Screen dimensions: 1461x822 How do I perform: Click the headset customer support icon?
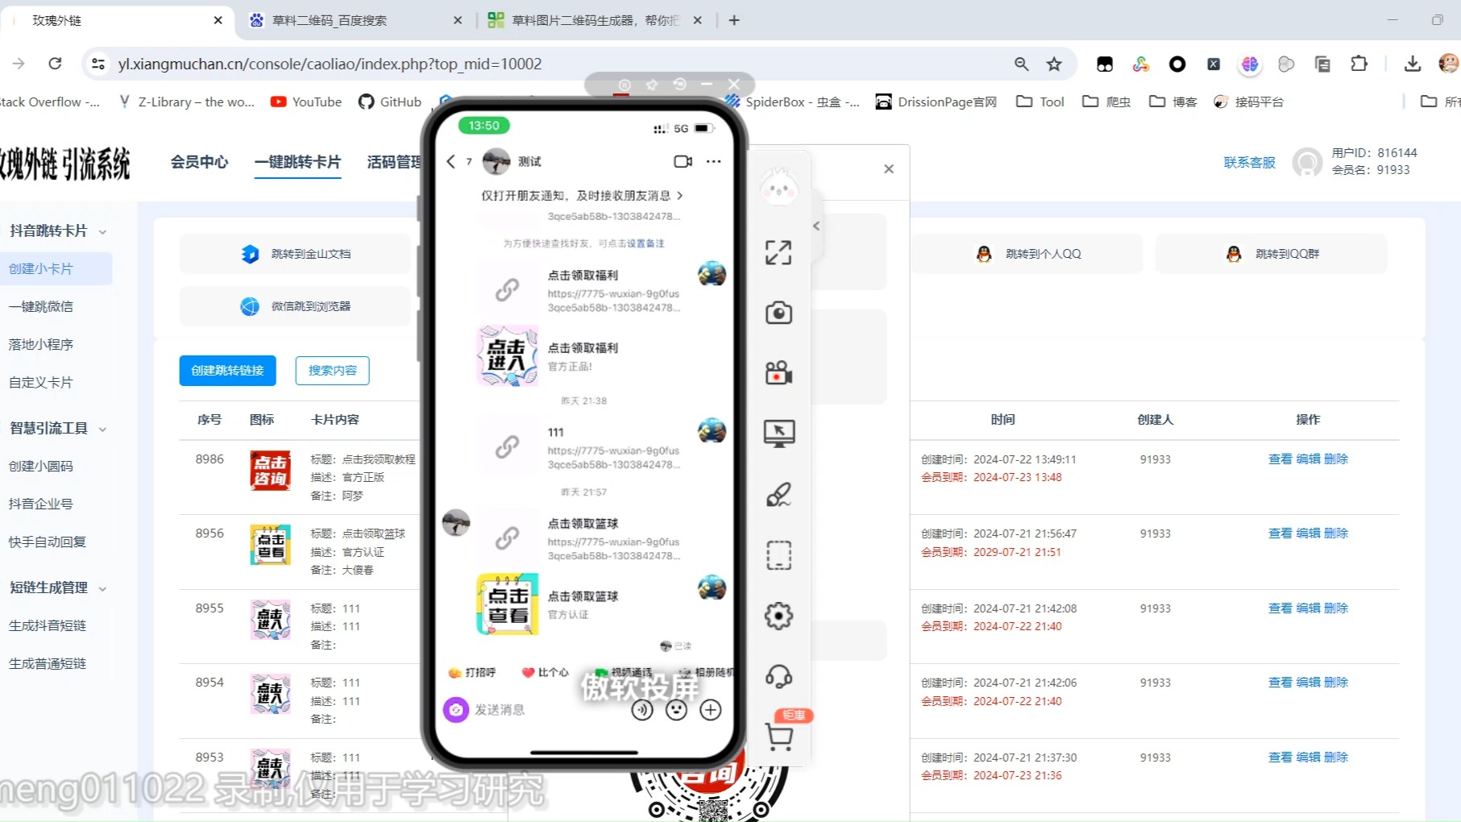click(778, 676)
